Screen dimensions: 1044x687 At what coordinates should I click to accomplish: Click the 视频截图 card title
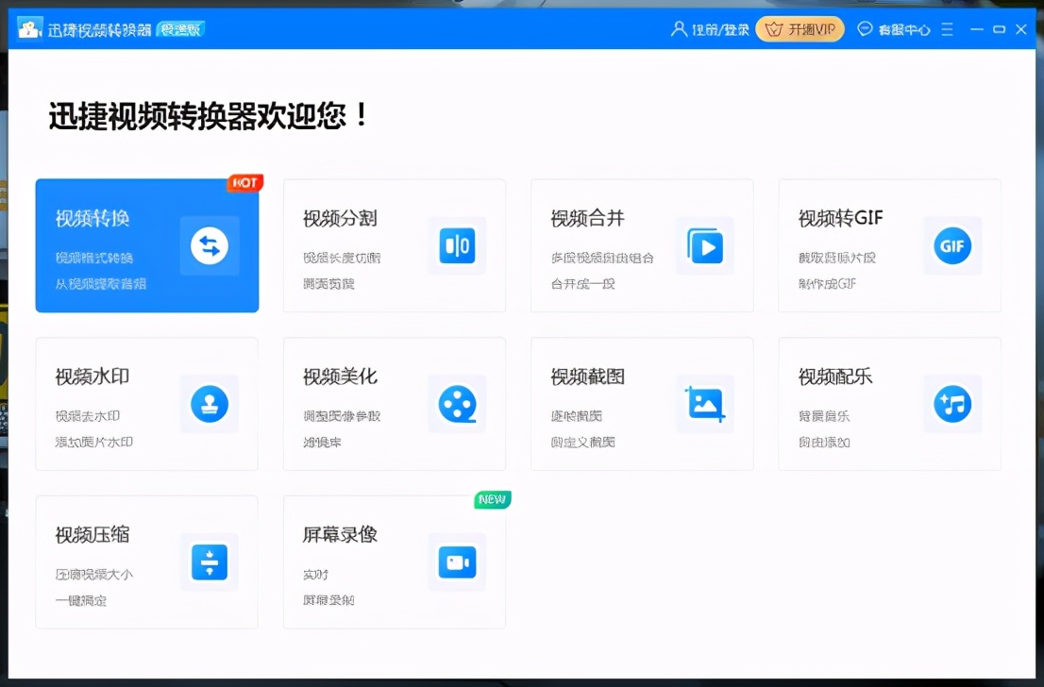588,377
